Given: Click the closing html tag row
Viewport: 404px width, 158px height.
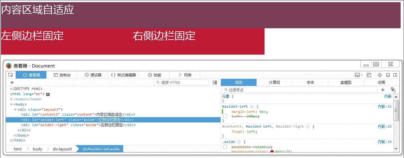Looking at the screenshot, I should (x=113, y=140).
